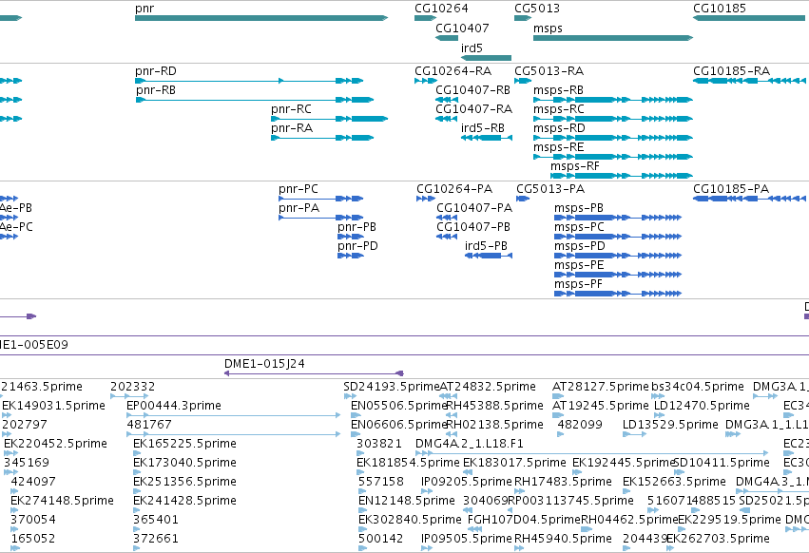The image size is (809, 553).
Task: Click EST SD10411.5prime
Action: point(679,472)
